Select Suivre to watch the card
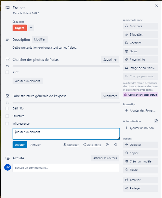The height and width of the screenshot is (198, 162). 141,170
